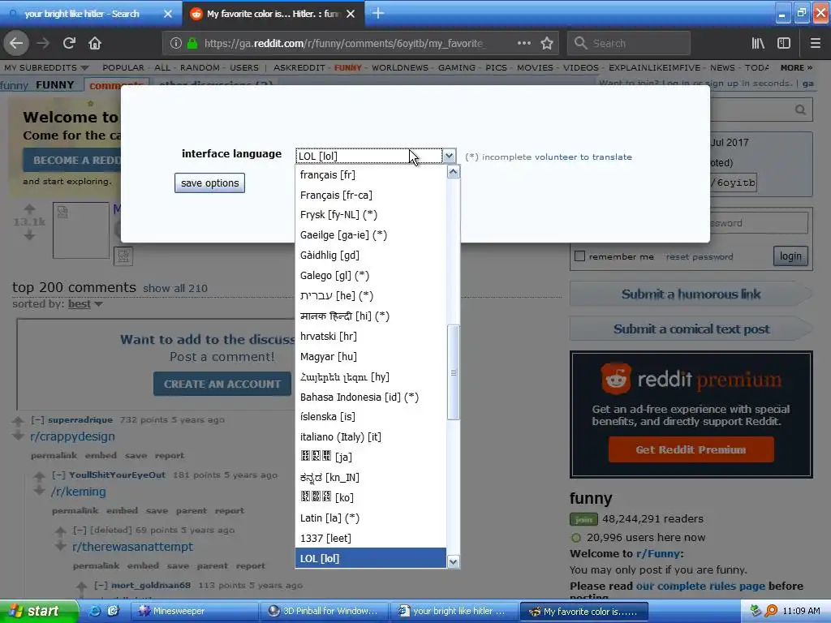This screenshot has height=623, width=831.
Task: Click the green padlock security icon
Action: (x=192, y=44)
